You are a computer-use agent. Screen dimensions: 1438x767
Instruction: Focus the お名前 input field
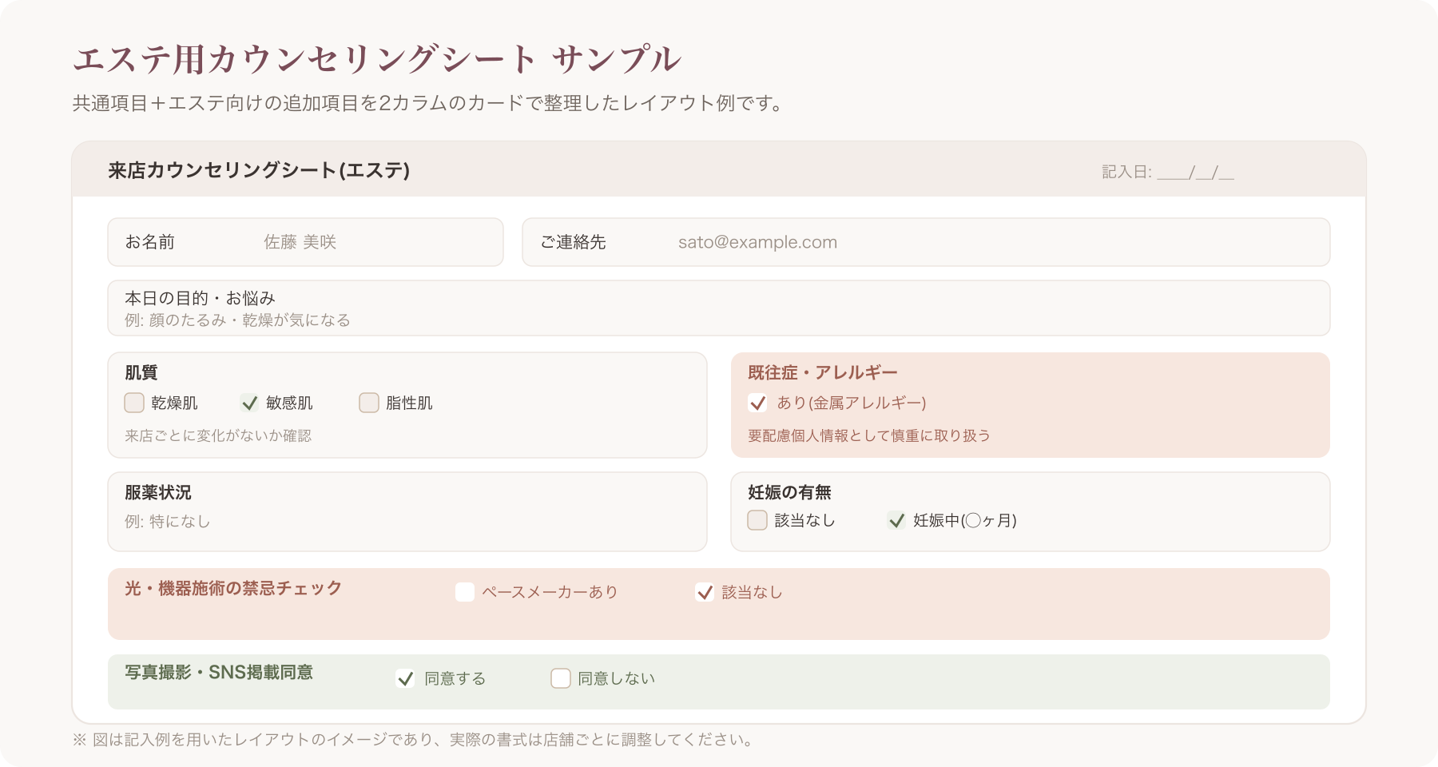coord(305,242)
